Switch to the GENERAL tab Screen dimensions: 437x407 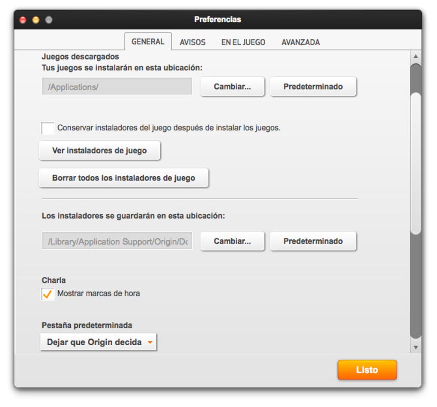(148, 41)
